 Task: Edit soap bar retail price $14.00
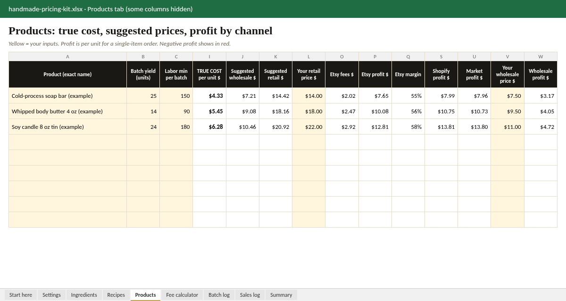click(x=309, y=95)
